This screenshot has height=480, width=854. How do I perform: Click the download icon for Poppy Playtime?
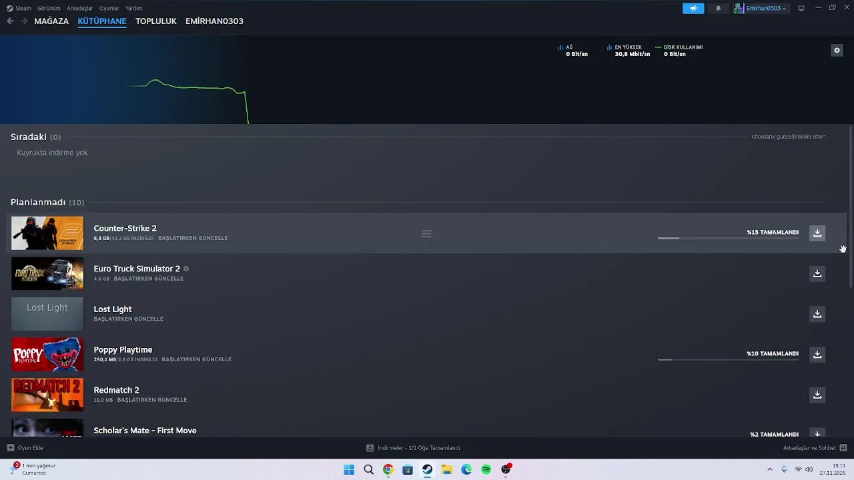point(817,354)
